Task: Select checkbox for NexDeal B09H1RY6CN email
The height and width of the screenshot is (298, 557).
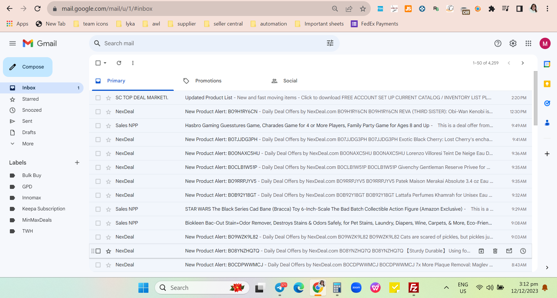Action: (x=98, y=112)
